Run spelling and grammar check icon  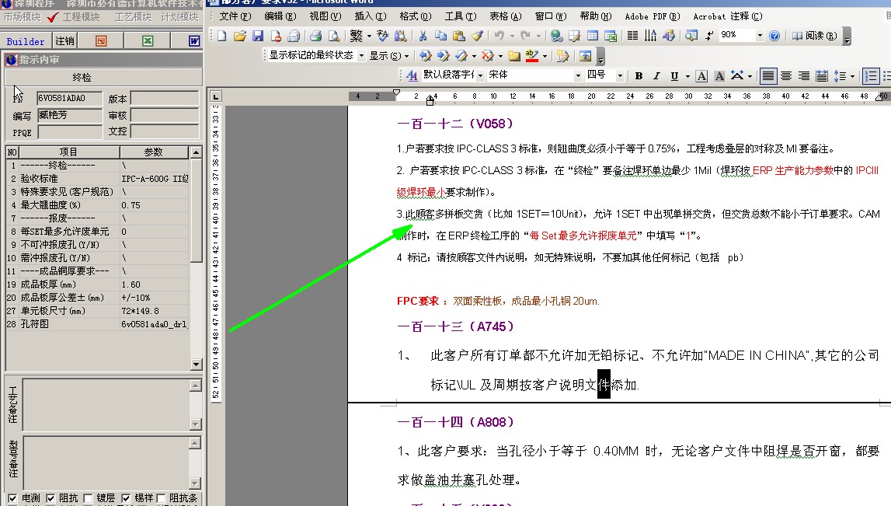coord(382,36)
